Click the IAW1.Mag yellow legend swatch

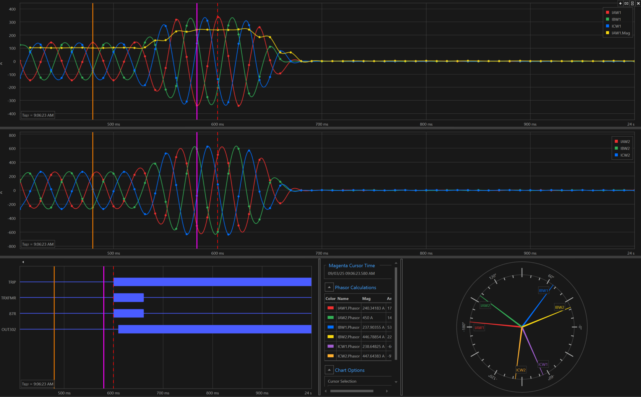coord(608,33)
